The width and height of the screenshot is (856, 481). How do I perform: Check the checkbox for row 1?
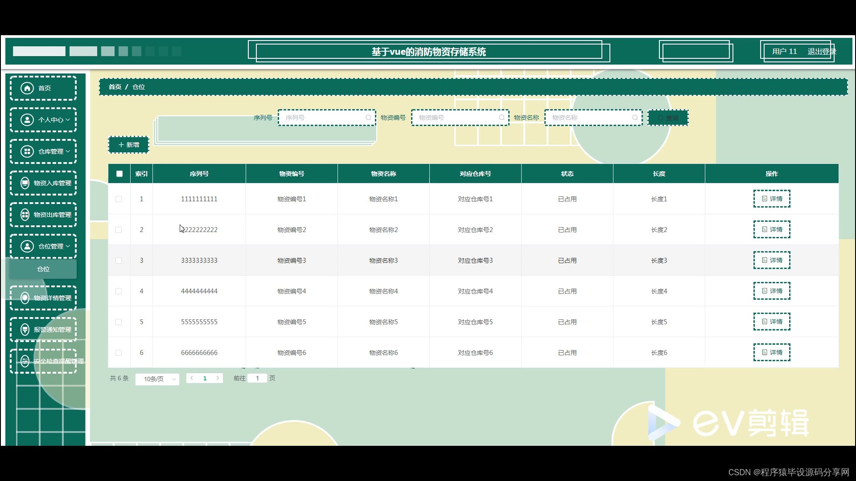[x=119, y=199]
